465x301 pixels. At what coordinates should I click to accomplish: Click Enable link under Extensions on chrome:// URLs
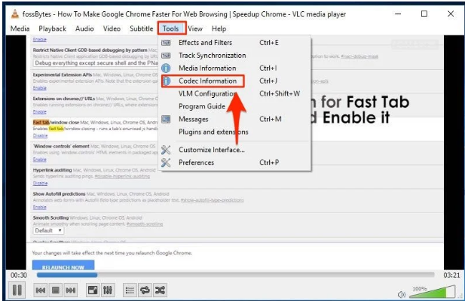(x=40, y=112)
